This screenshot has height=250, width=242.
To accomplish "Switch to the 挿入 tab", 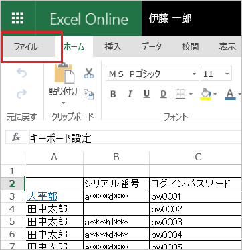I will pyautogui.click(x=113, y=47).
